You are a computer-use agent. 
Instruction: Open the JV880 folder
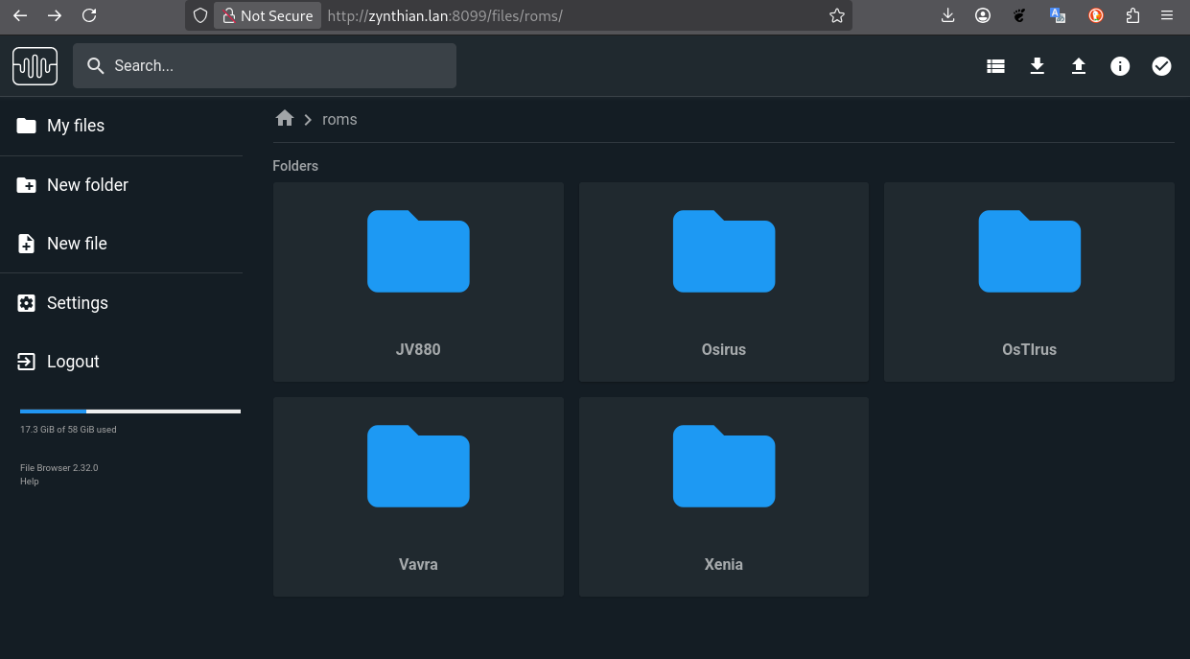pyautogui.click(x=418, y=282)
